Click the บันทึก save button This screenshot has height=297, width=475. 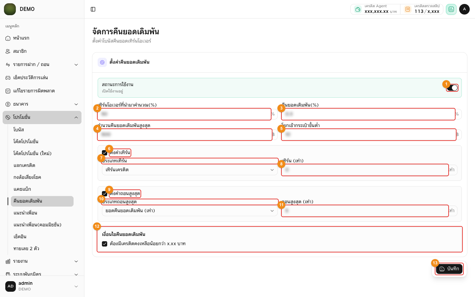[x=449, y=269]
